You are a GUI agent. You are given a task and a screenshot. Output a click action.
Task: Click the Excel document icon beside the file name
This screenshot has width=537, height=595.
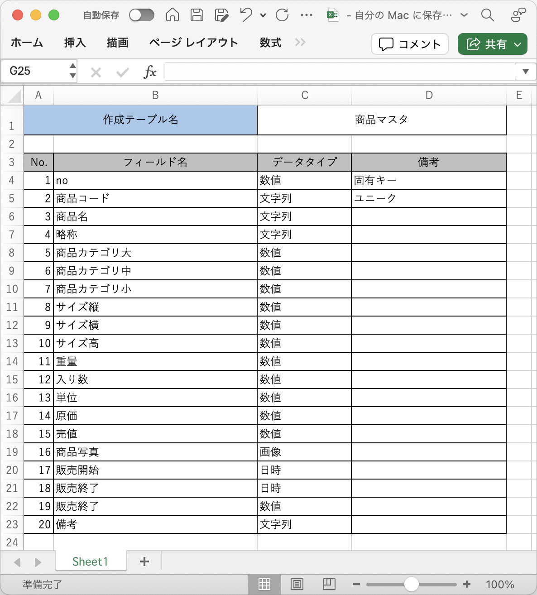coord(333,15)
